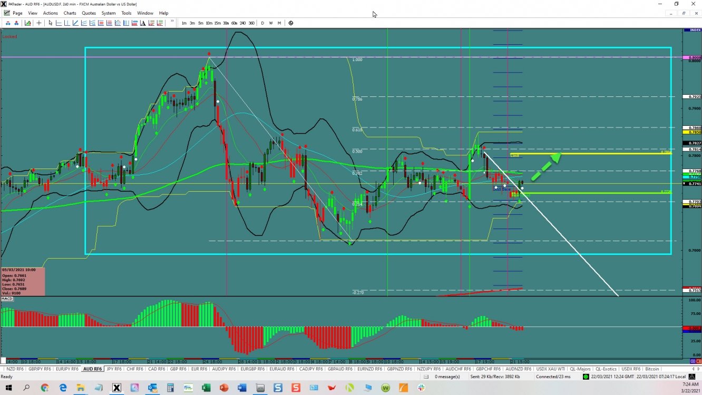Open the Charts menu
The height and width of the screenshot is (395, 702).
point(70,13)
